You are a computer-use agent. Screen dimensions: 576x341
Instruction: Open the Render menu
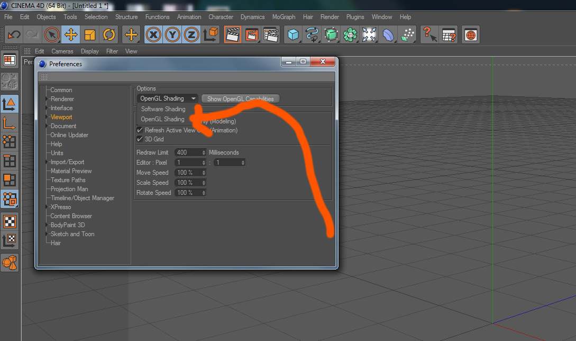[330, 17]
